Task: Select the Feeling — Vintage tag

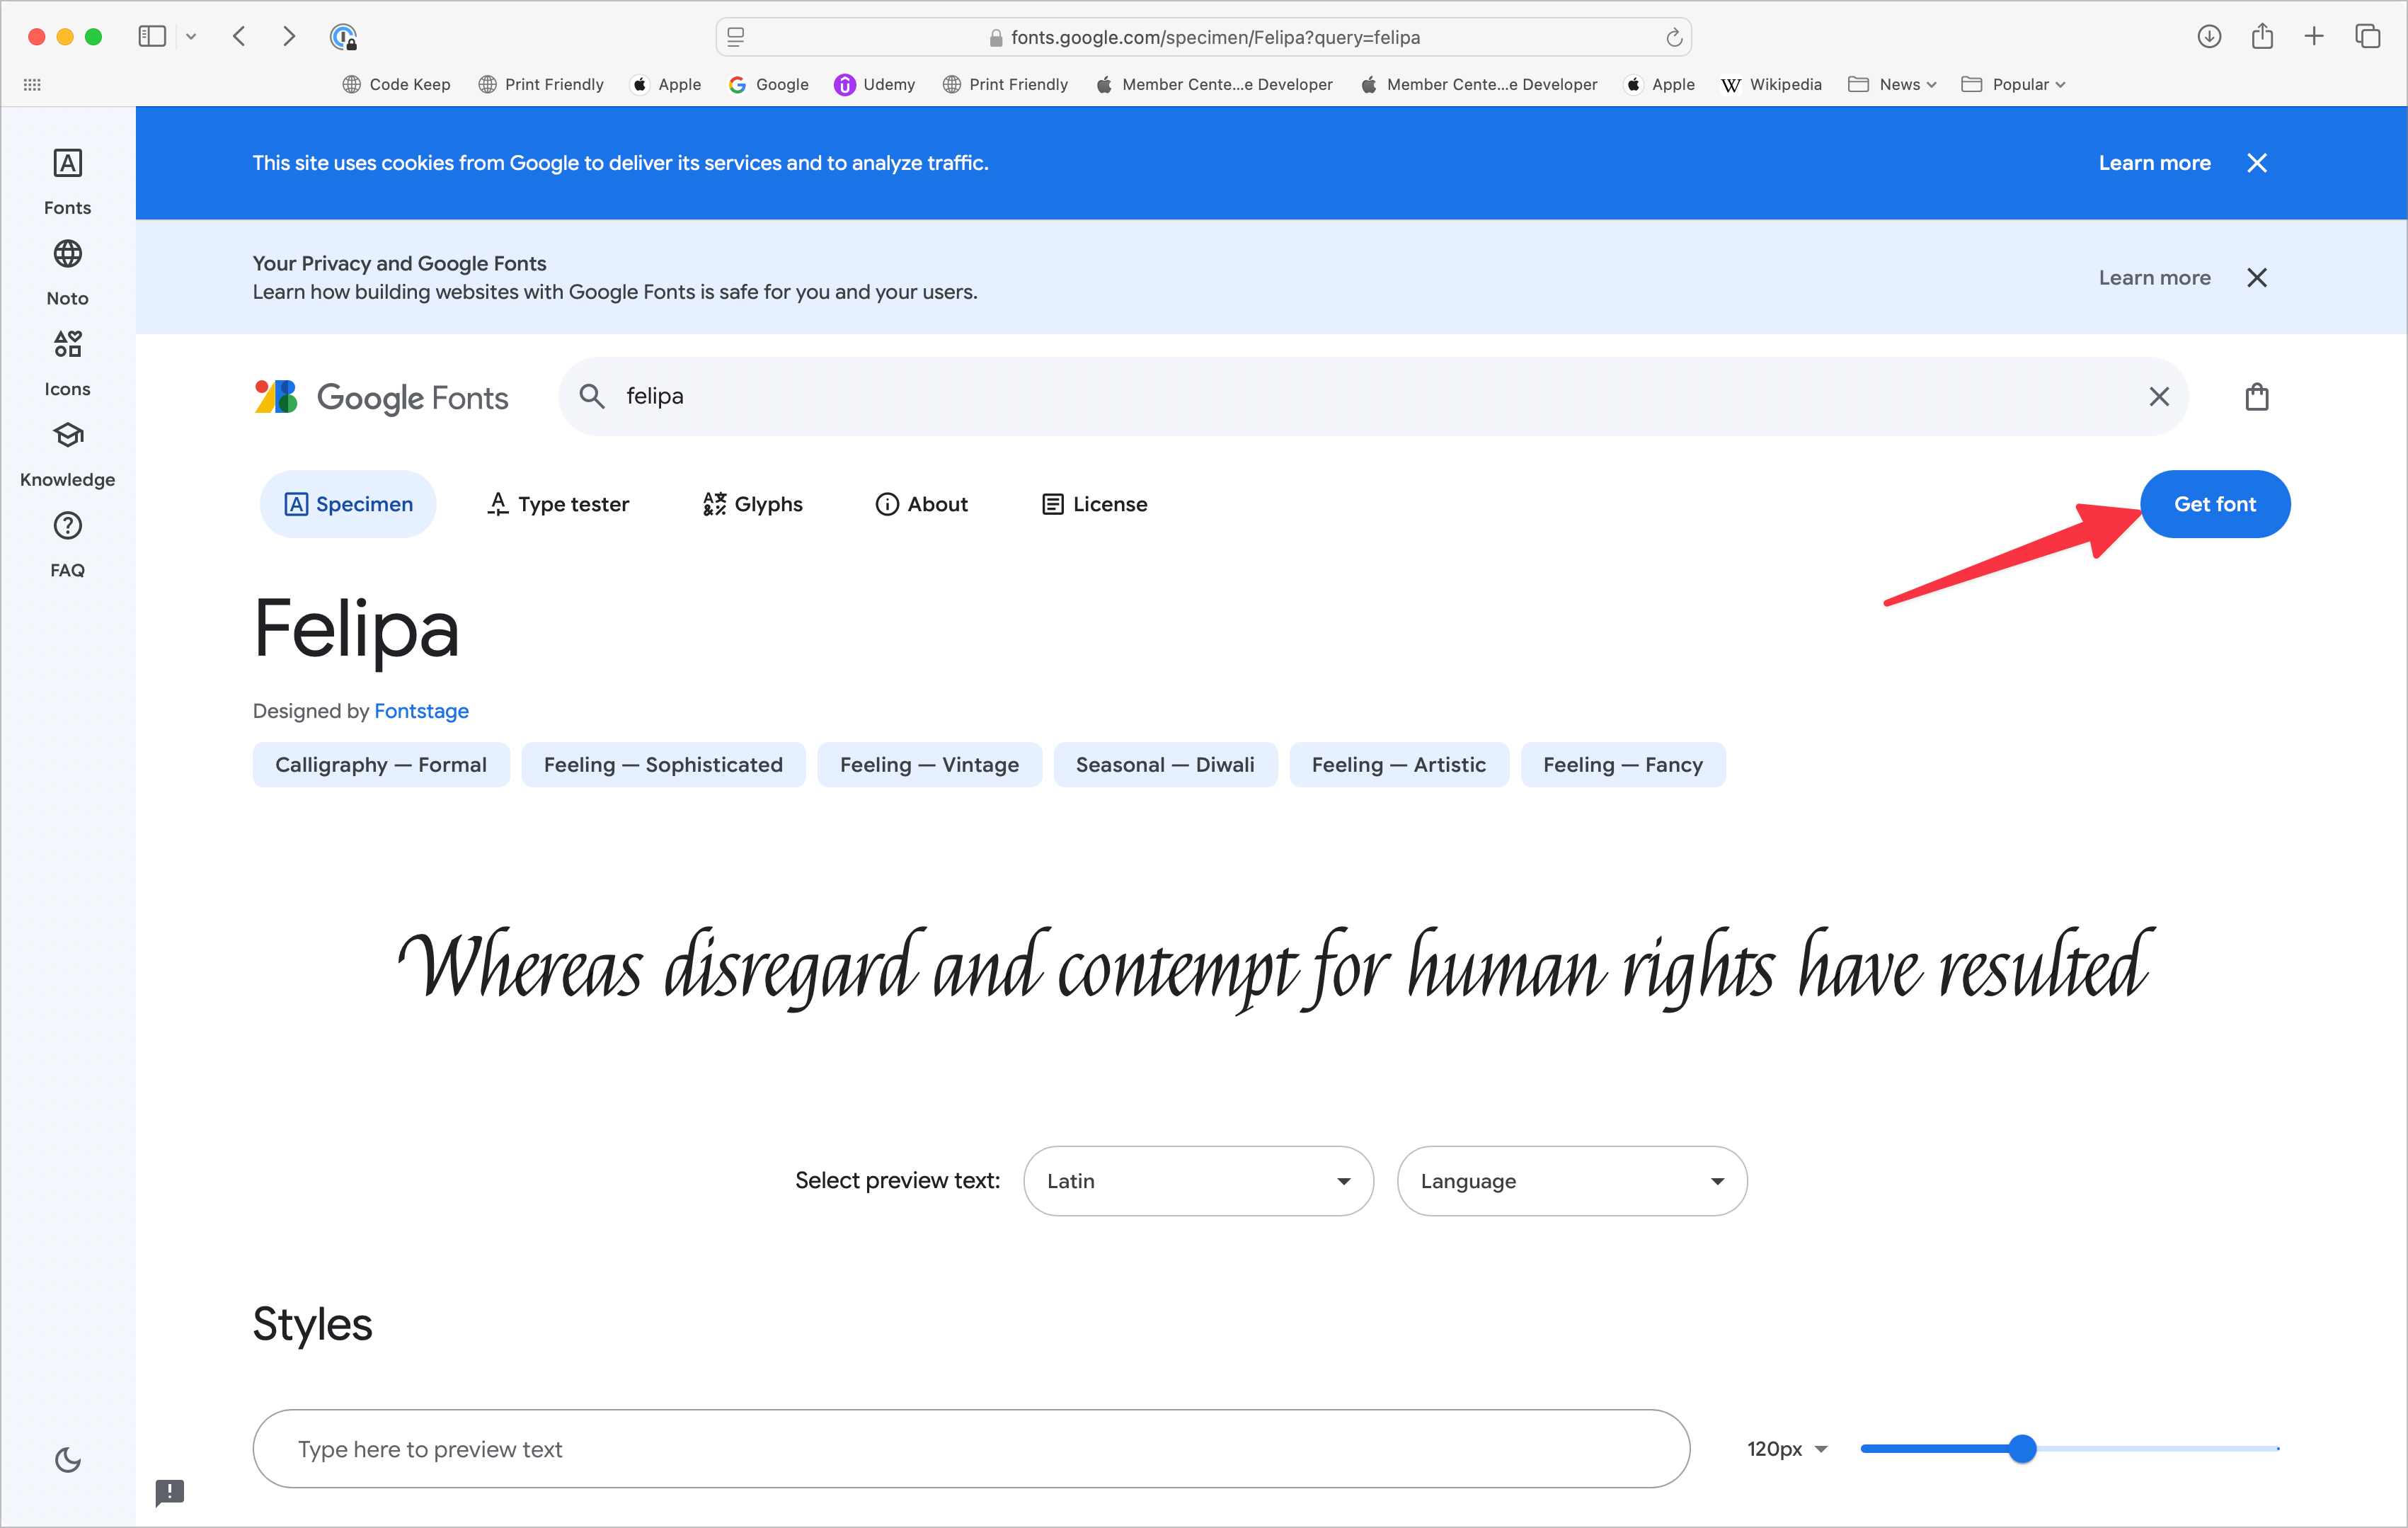Action: (x=929, y=765)
